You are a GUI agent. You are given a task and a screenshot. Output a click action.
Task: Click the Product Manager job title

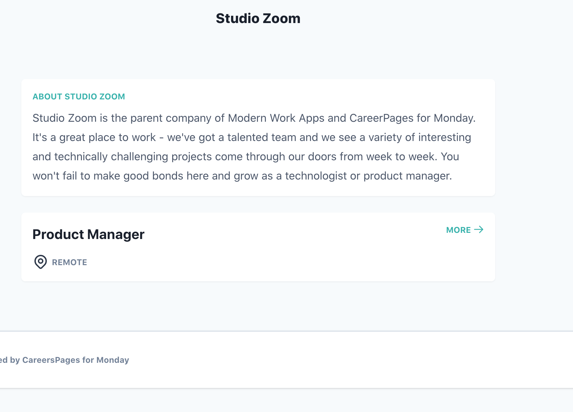(x=88, y=235)
